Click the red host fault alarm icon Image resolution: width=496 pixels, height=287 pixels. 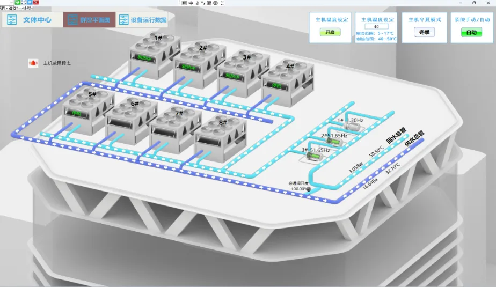coord(33,63)
